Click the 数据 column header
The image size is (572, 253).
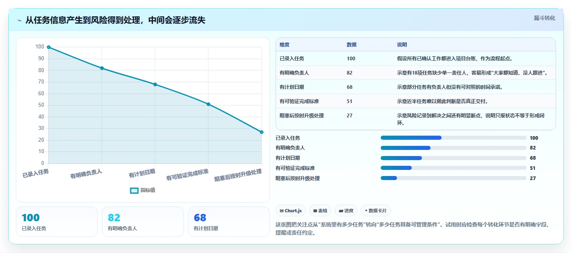coord(352,45)
